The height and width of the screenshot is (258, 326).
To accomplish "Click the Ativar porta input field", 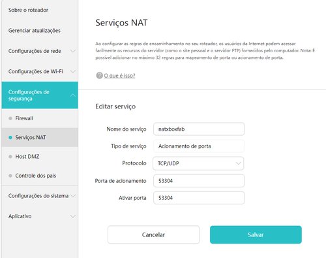I will 199,198.
